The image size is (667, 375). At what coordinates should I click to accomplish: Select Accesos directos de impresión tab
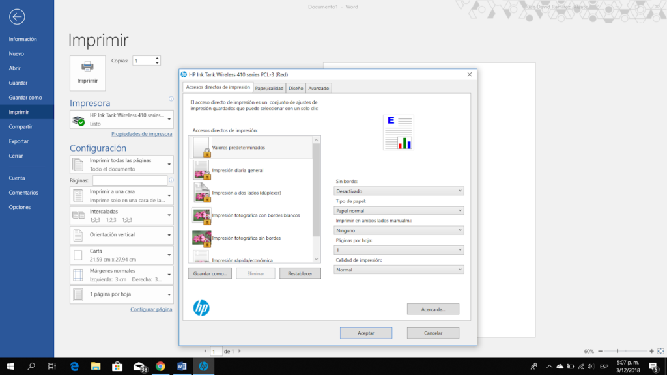click(218, 87)
